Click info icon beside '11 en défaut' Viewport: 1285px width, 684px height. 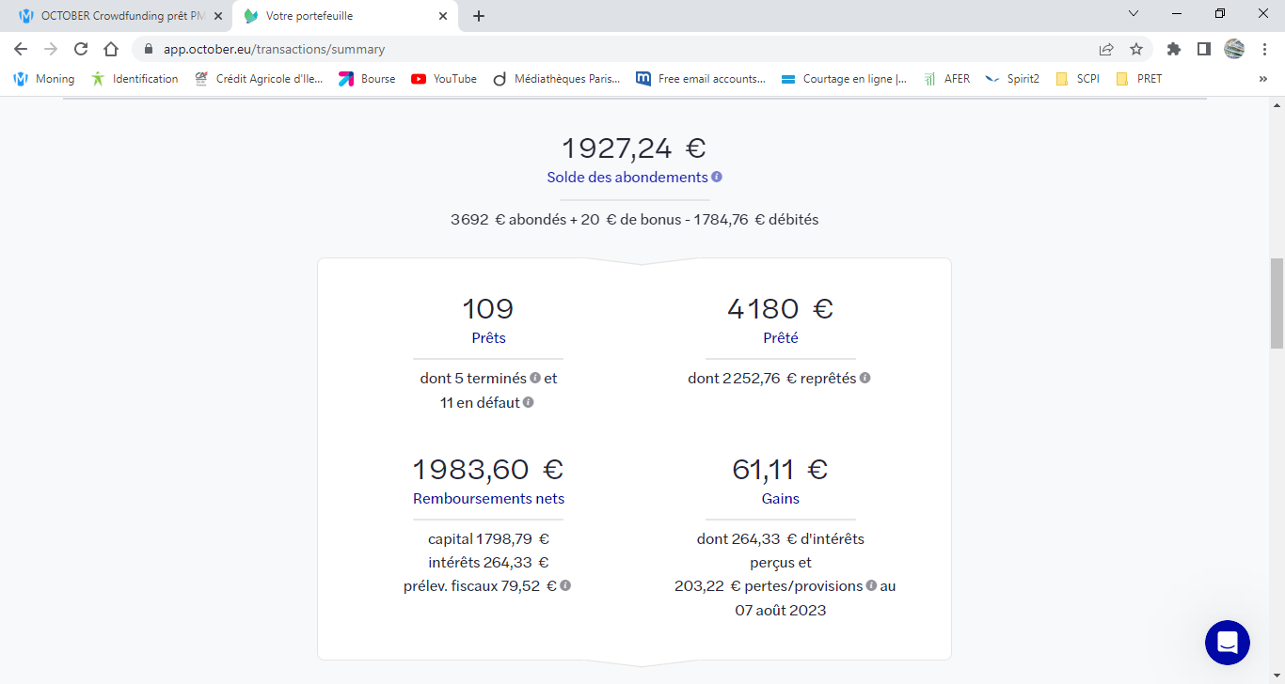point(528,402)
